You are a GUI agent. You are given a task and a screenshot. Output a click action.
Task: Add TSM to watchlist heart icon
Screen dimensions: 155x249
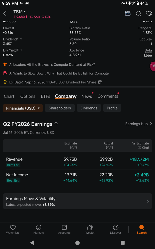[x=149, y=14]
